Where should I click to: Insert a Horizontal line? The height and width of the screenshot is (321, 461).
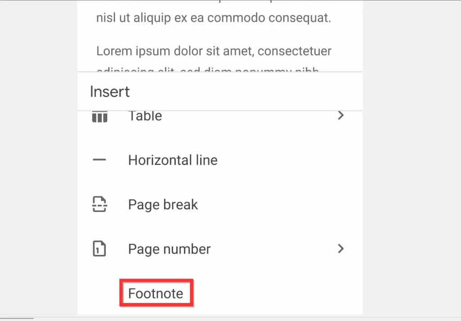click(173, 160)
